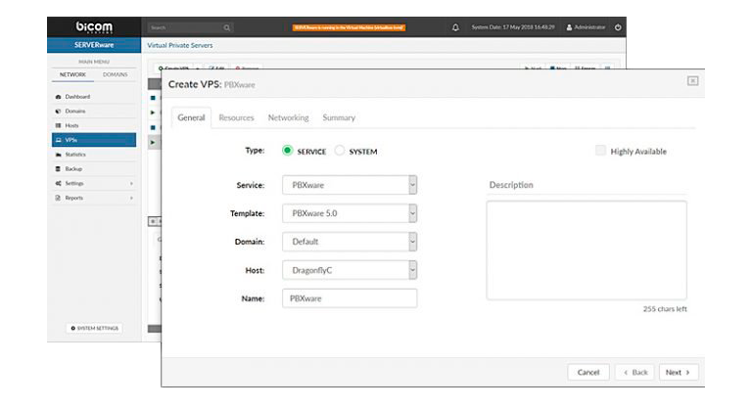The image size is (752, 409).
Task: Click the VPSs monitor icon in sidebar
Action: 59,140
